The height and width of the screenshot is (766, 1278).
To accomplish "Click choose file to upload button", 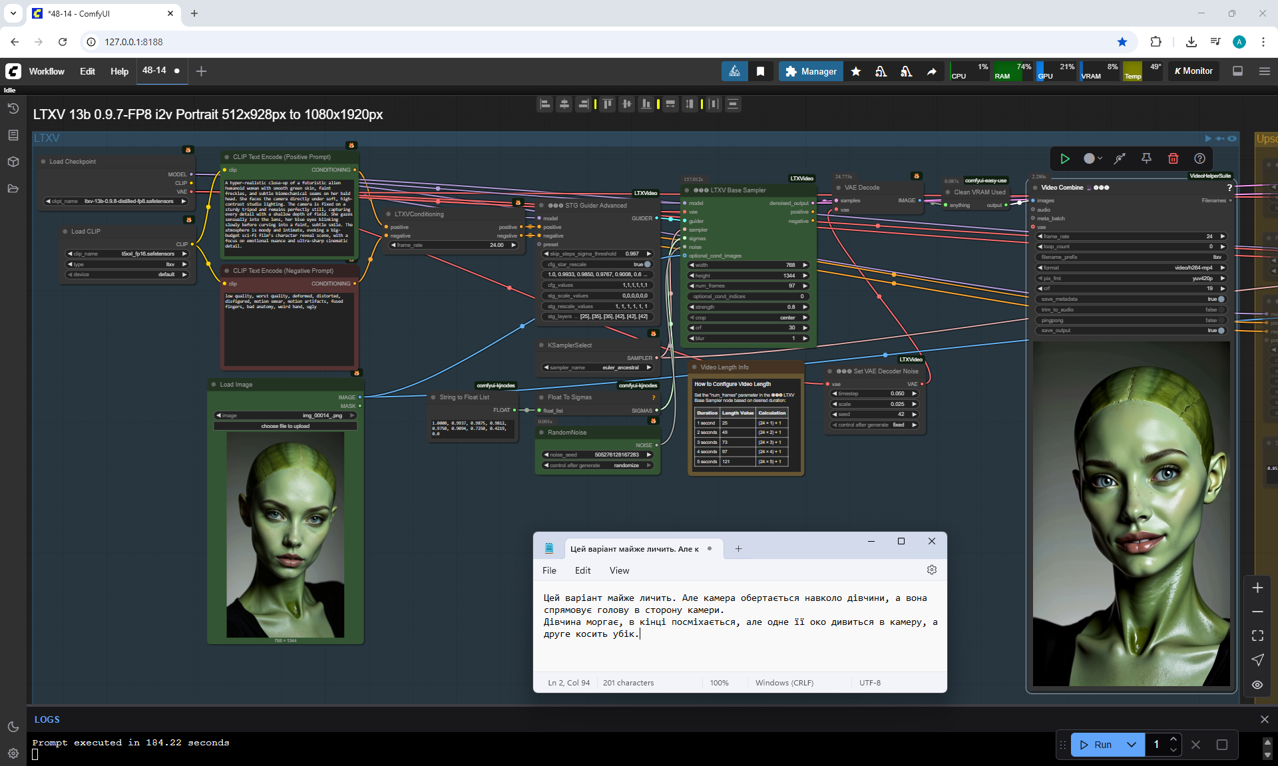I will pos(285,426).
